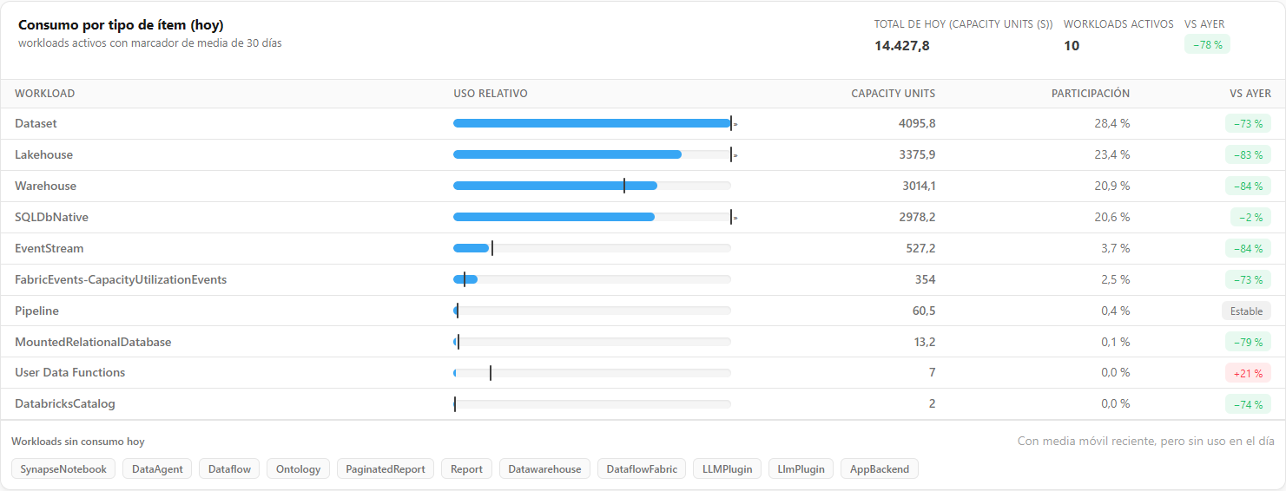The height and width of the screenshot is (491, 1286).
Task: Click the 23,4 % participation value
Action: (x=1111, y=154)
